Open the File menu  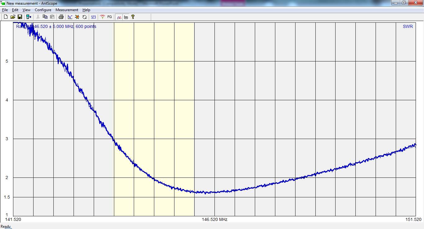click(x=5, y=10)
